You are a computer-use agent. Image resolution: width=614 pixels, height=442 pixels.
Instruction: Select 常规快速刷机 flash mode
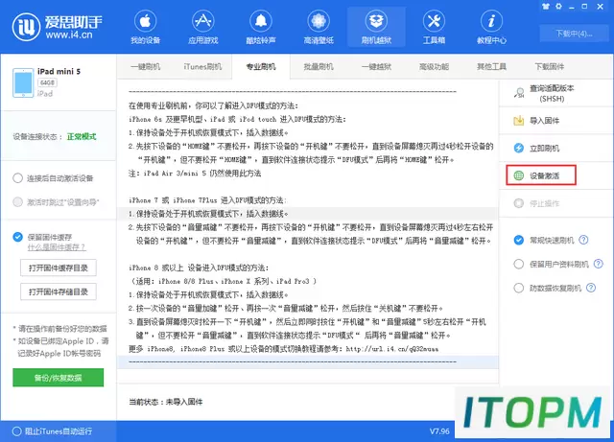click(x=518, y=240)
